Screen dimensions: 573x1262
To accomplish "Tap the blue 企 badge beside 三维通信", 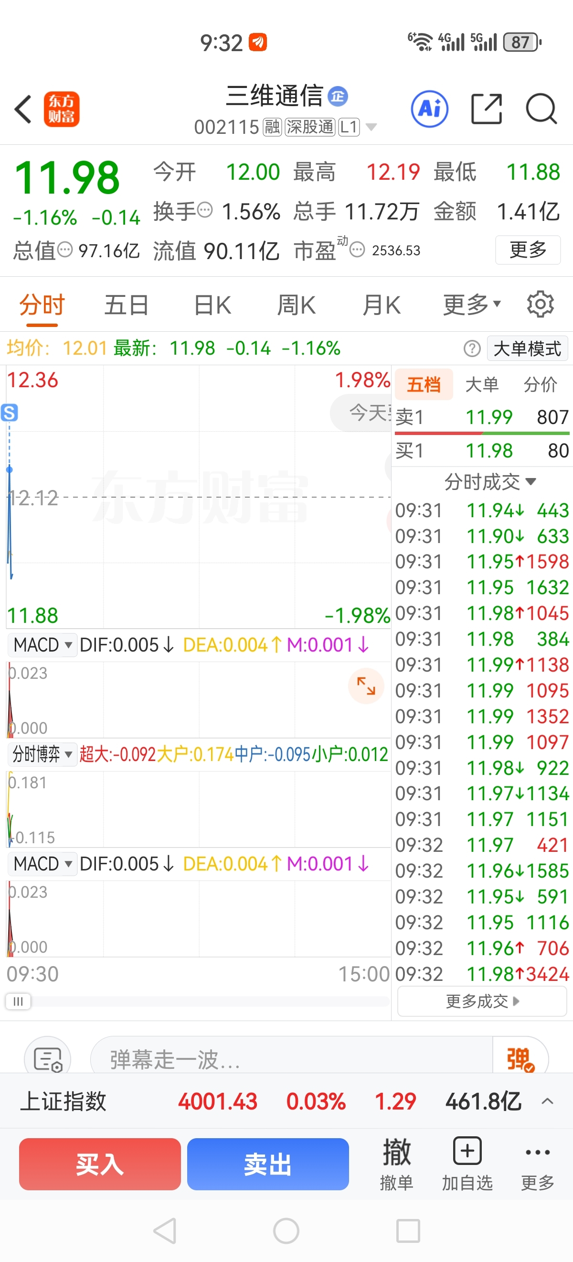I will (x=338, y=96).
